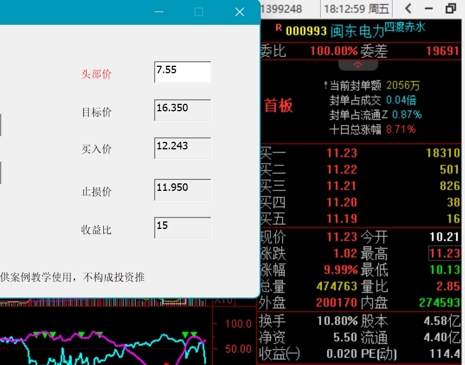Click 买二 volume 501
Image resolution: width=465 pixels, height=365 pixels.
[x=450, y=170]
